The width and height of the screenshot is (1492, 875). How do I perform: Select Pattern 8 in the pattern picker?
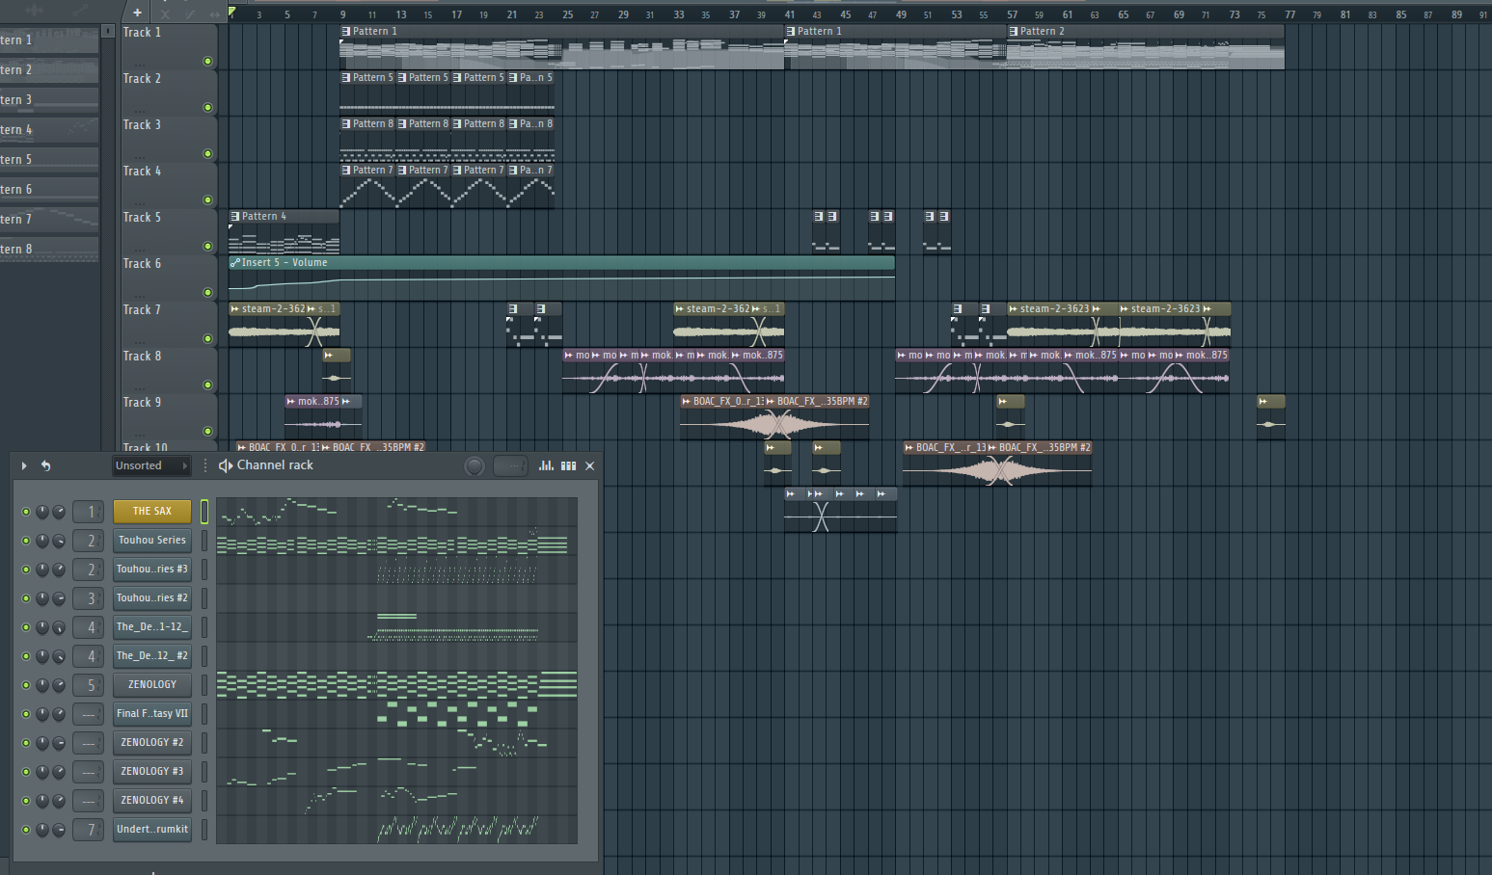click(49, 250)
